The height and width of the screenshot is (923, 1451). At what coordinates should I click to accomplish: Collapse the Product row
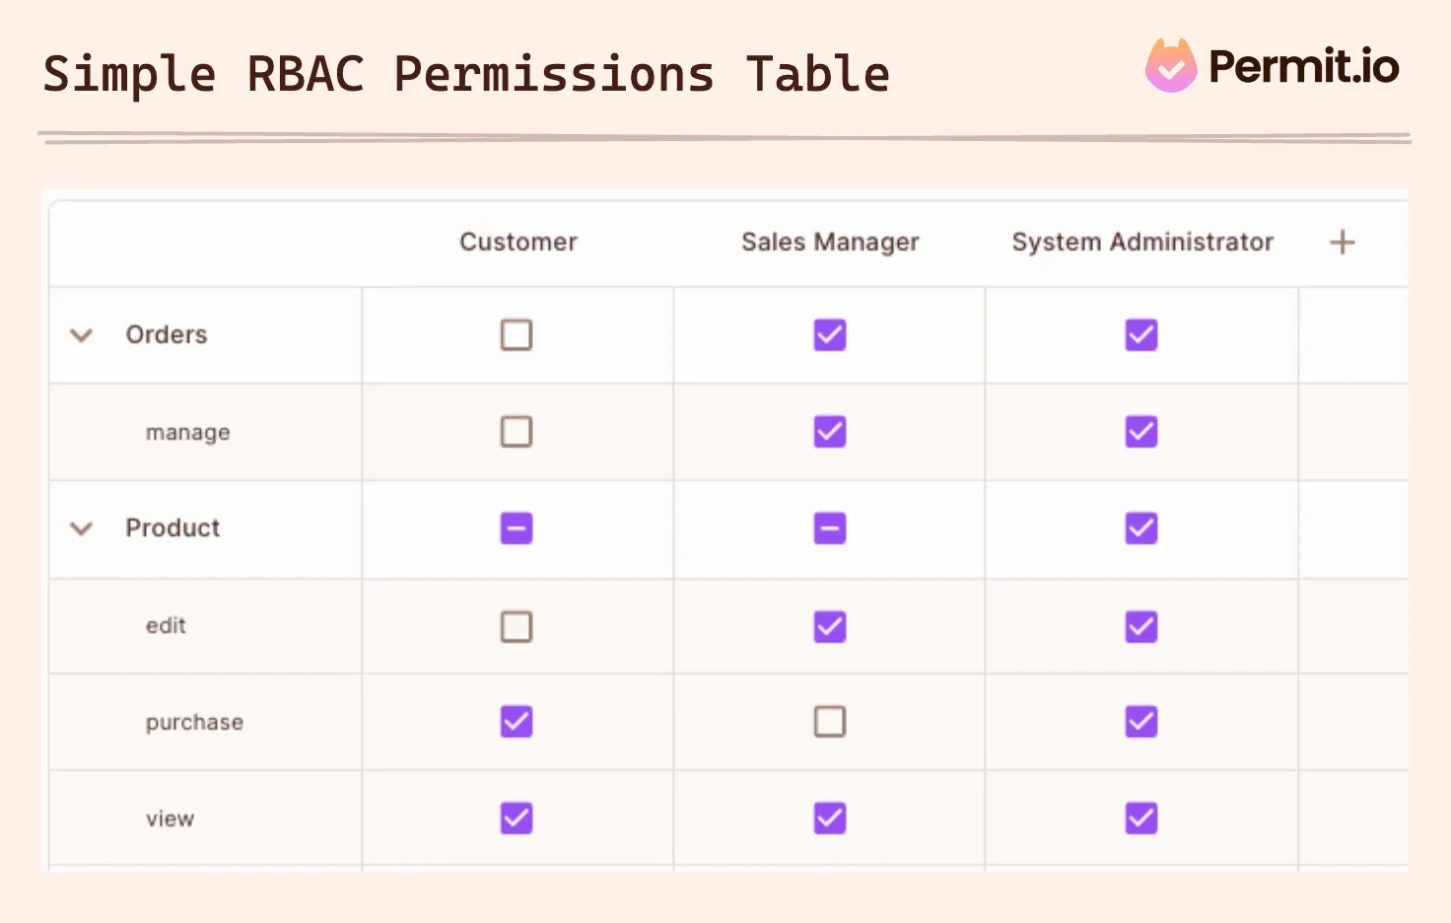82,528
